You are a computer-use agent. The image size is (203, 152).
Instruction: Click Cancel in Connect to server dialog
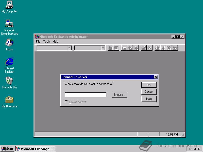(149, 92)
